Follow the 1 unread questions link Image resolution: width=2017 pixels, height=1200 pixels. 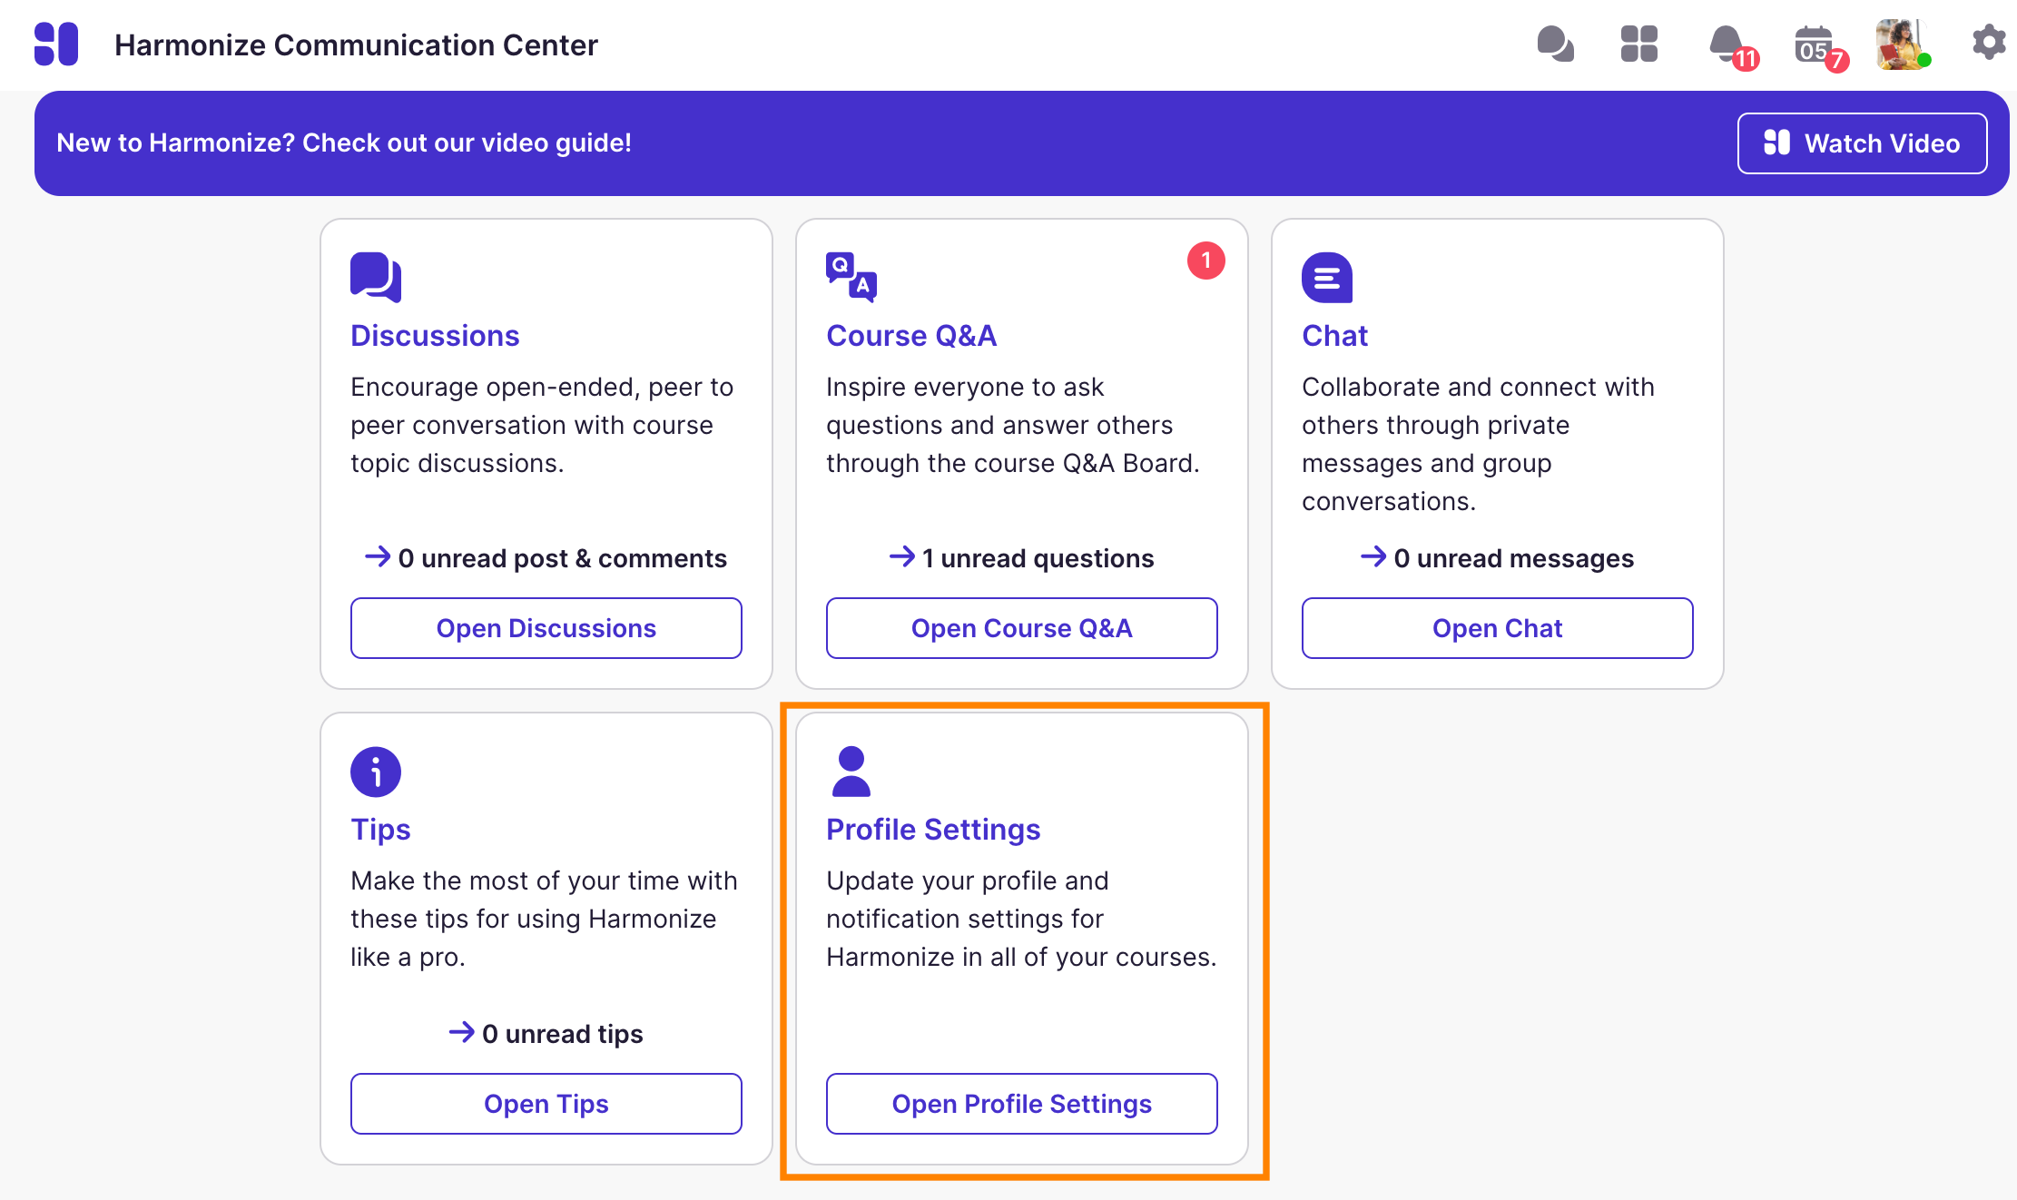click(1022, 558)
